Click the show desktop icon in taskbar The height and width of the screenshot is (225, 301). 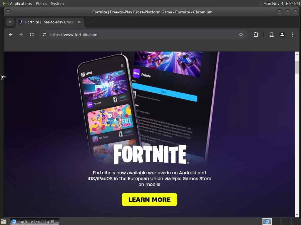coord(4,221)
